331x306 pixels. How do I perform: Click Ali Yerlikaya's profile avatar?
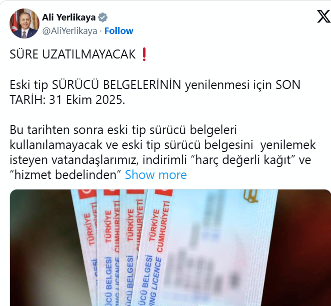(x=24, y=23)
